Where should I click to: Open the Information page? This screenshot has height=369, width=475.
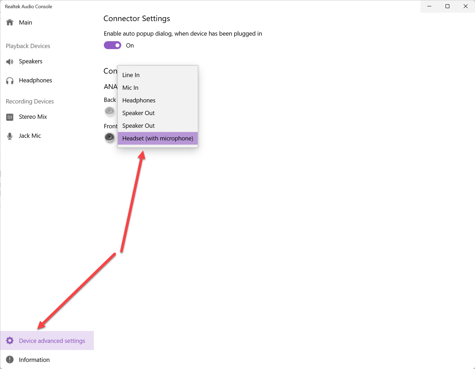[x=34, y=360]
